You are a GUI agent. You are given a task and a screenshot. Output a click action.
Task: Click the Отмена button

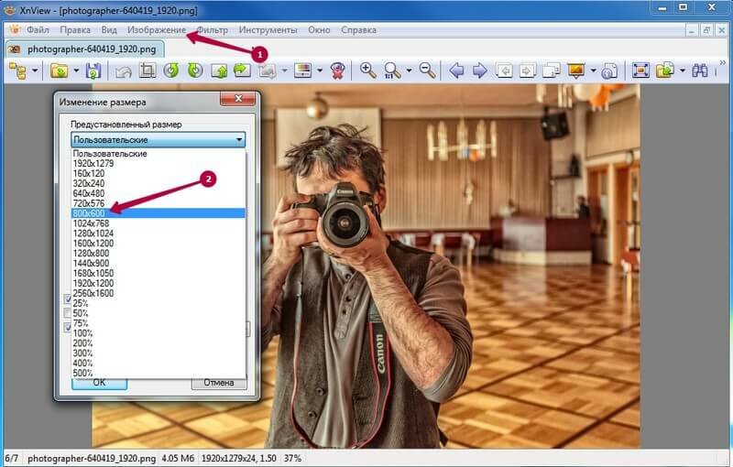[218, 383]
